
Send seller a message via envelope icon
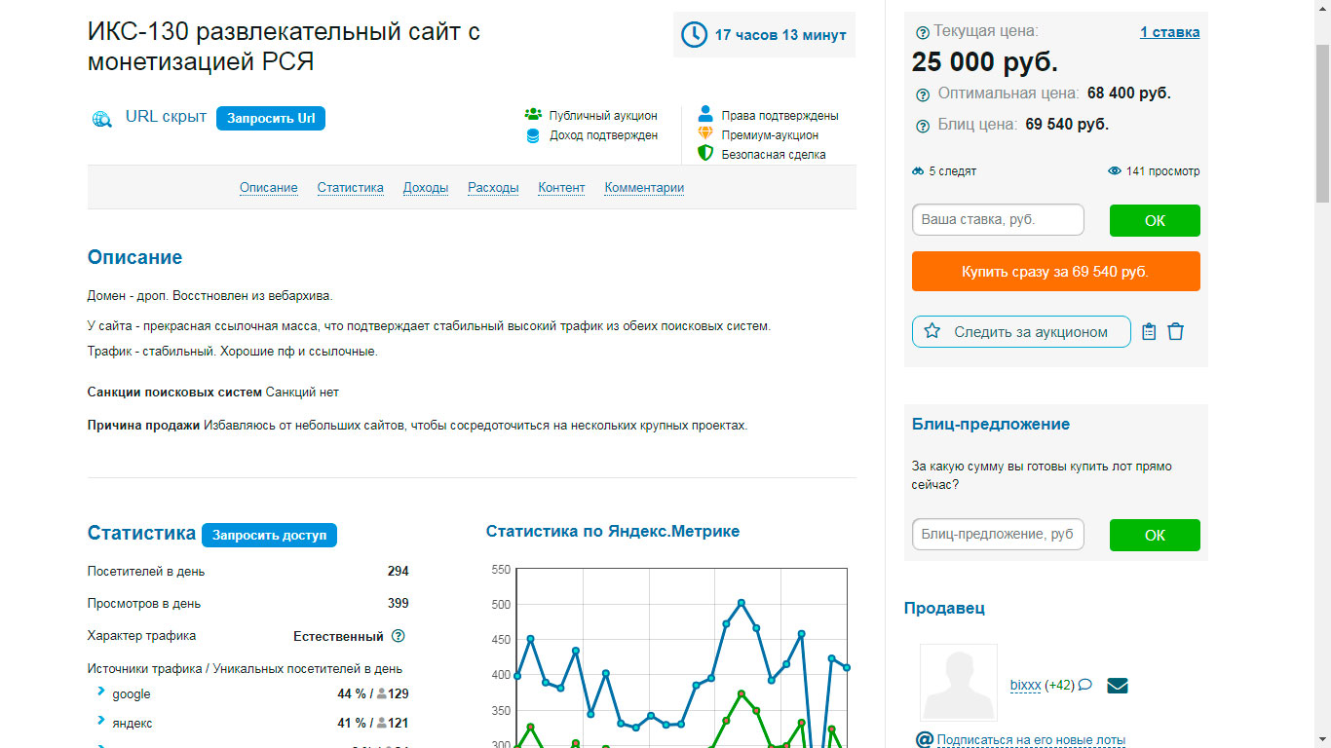(x=1118, y=686)
